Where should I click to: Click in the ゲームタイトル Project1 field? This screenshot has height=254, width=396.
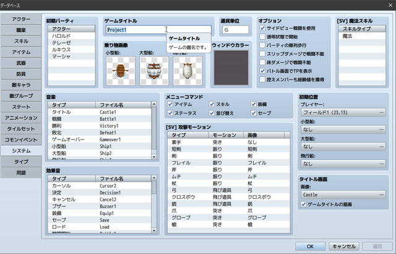tap(158, 30)
